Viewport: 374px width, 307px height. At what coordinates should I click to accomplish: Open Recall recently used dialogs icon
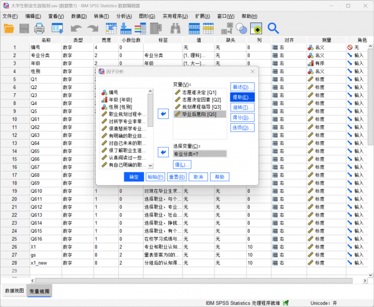tap(58, 29)
